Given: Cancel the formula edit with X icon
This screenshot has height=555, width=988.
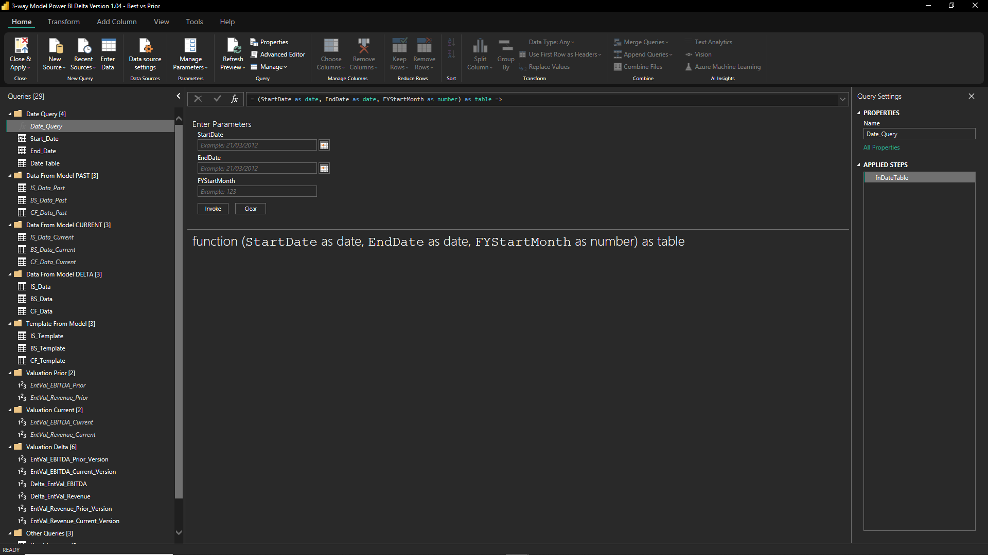Looking at the screenshot, I should tap(198, 99).
